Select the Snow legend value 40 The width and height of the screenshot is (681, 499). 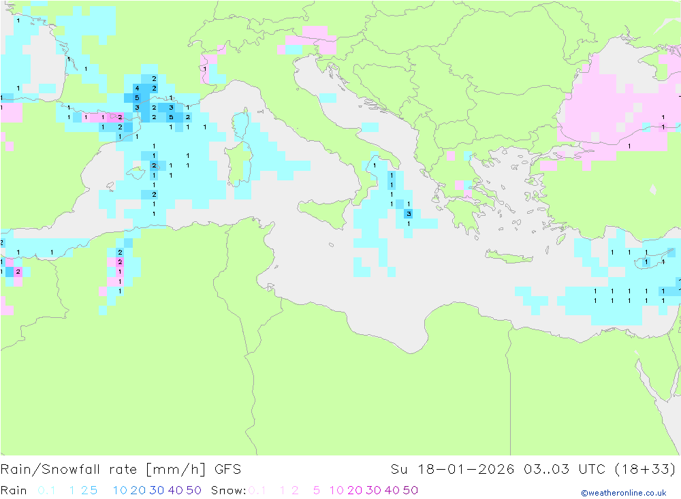pos(392,490)
